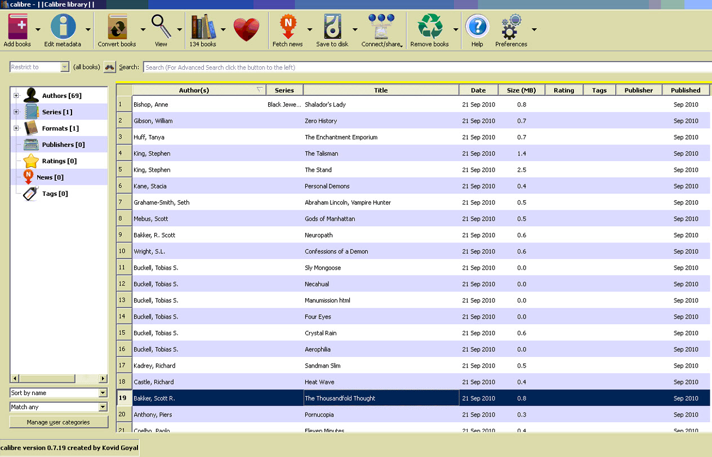Expand the Formats tree node
The width and height of the screenshot is (712, 457).
click(16, 128)
